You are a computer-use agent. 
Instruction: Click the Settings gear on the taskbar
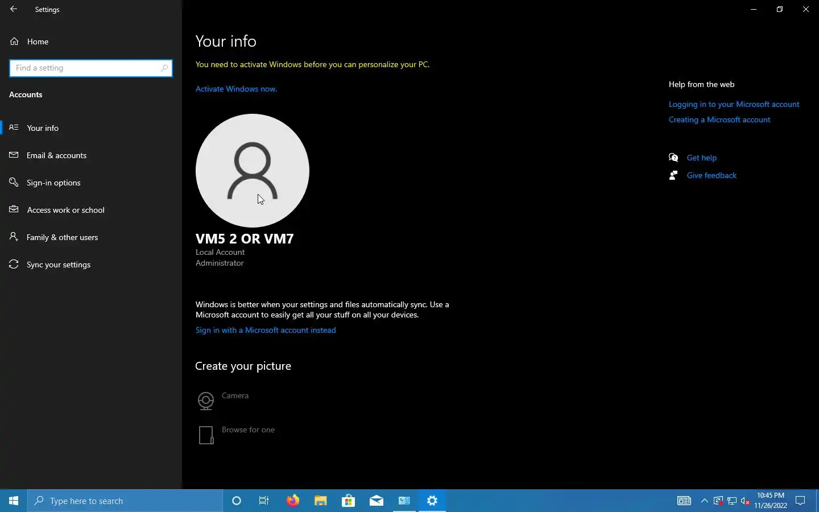coord(432,501)
